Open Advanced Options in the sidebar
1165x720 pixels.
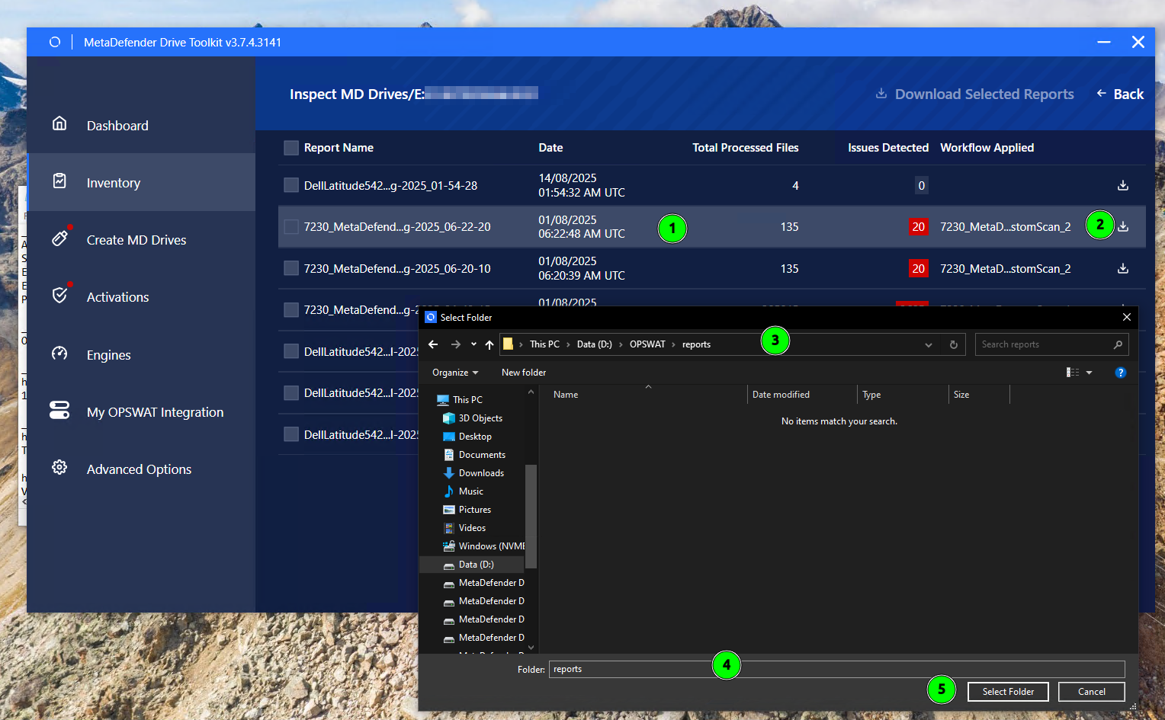pyautogui.click(x=139, y=469)
